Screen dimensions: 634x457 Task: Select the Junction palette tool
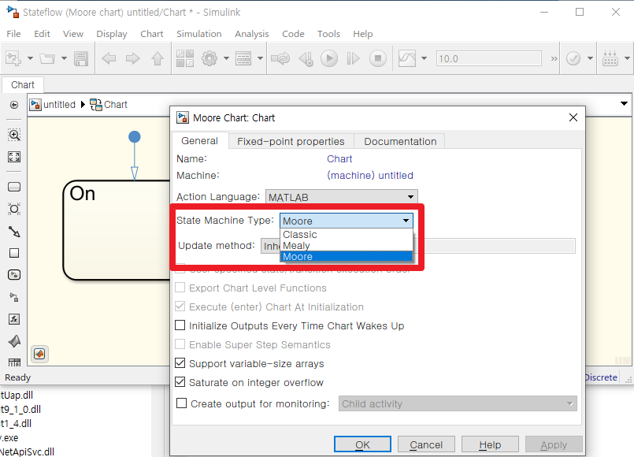click(x=14, y=209)
